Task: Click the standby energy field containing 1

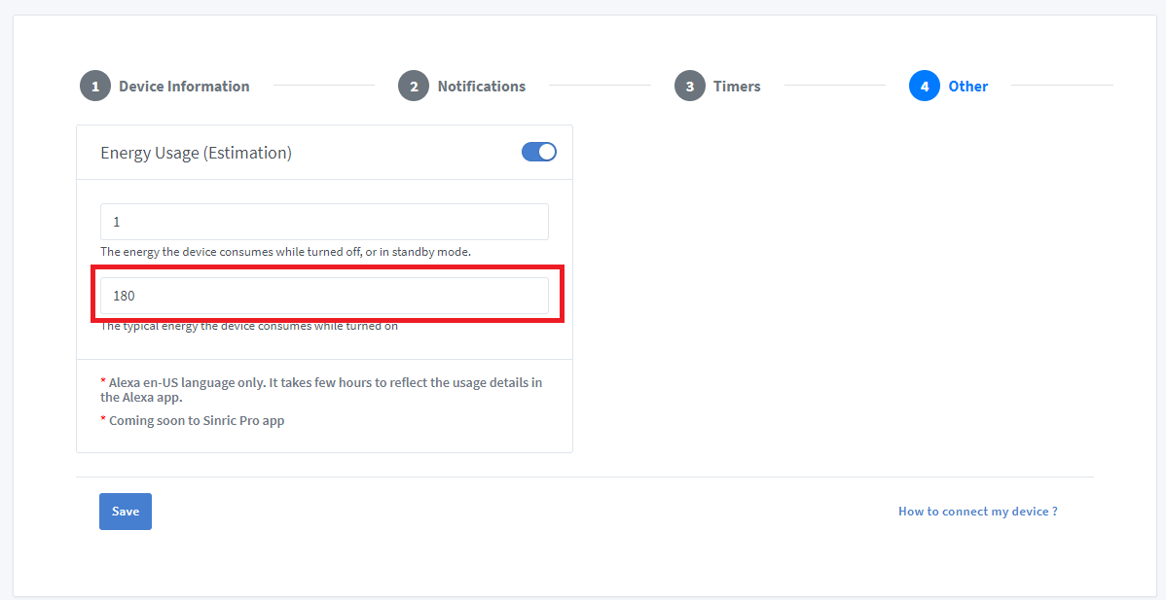Action: pos(324,222)
